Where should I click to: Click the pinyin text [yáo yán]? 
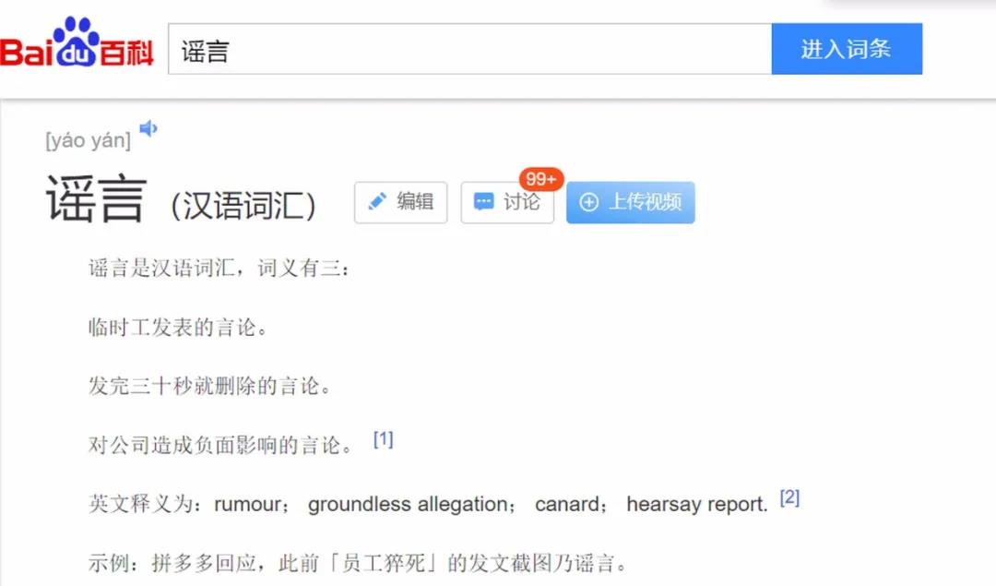89,140
